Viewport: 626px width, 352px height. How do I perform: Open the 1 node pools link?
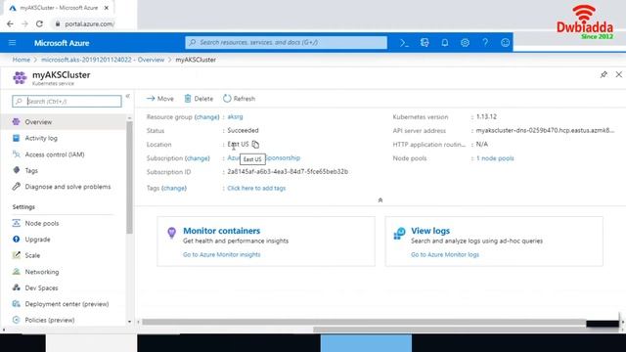[x=495, y=158]
